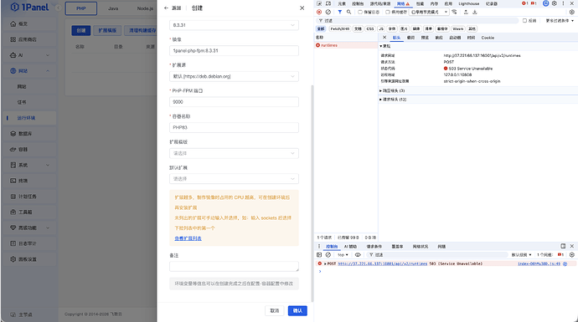The image size is (578, 322).
Task: Select the JS request type filter
Action: pos(381,28)
